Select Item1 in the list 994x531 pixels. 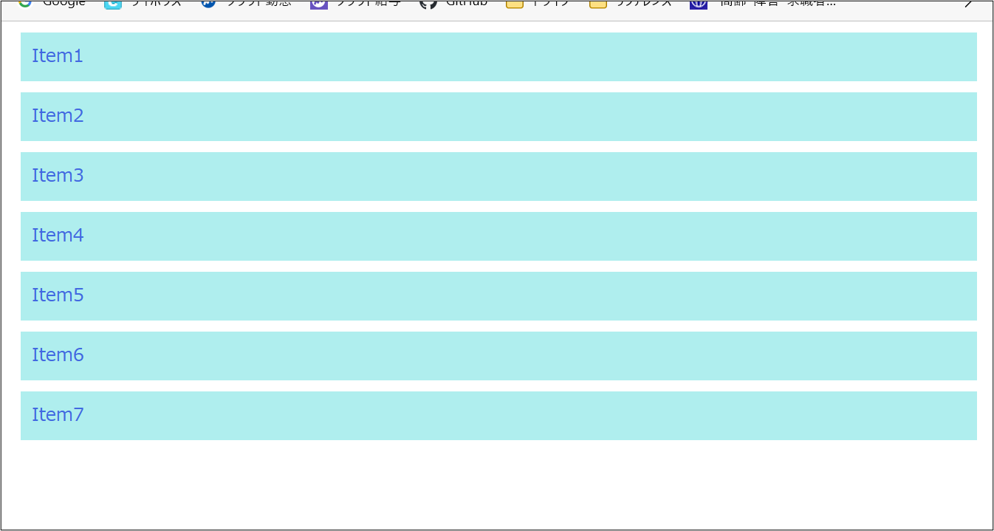click(498, 57)
